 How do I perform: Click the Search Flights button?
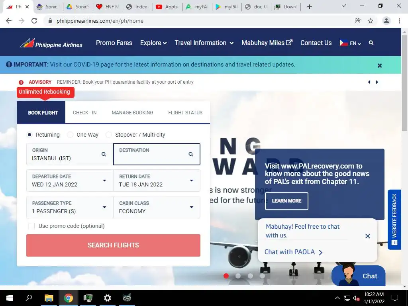[113, 245]
